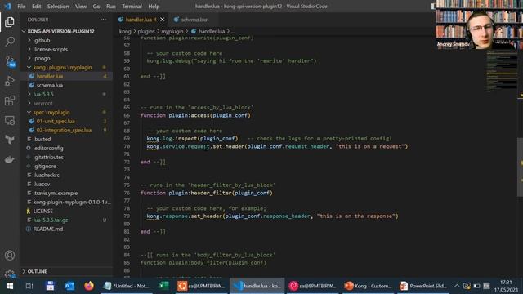Open Remote Explorer view
The width and height of the screenshot is (523, 294).
click(x=10, y=120)
